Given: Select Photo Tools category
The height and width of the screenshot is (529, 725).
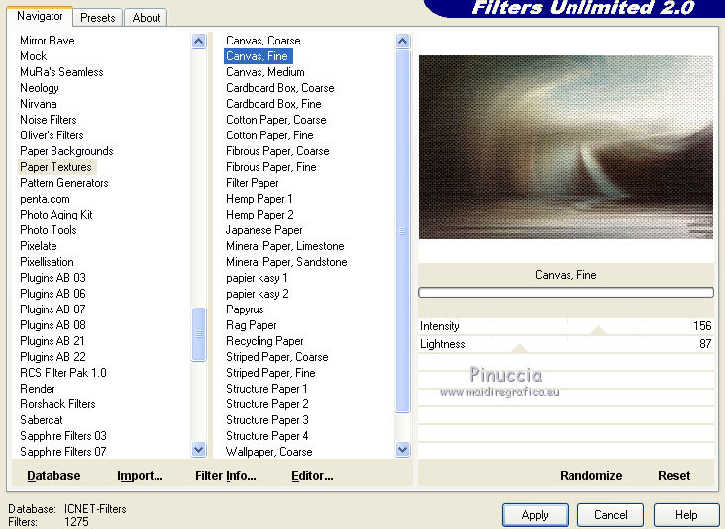Looking at the screenshot, I should 49,230.
